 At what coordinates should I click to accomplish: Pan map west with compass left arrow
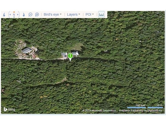10,15
